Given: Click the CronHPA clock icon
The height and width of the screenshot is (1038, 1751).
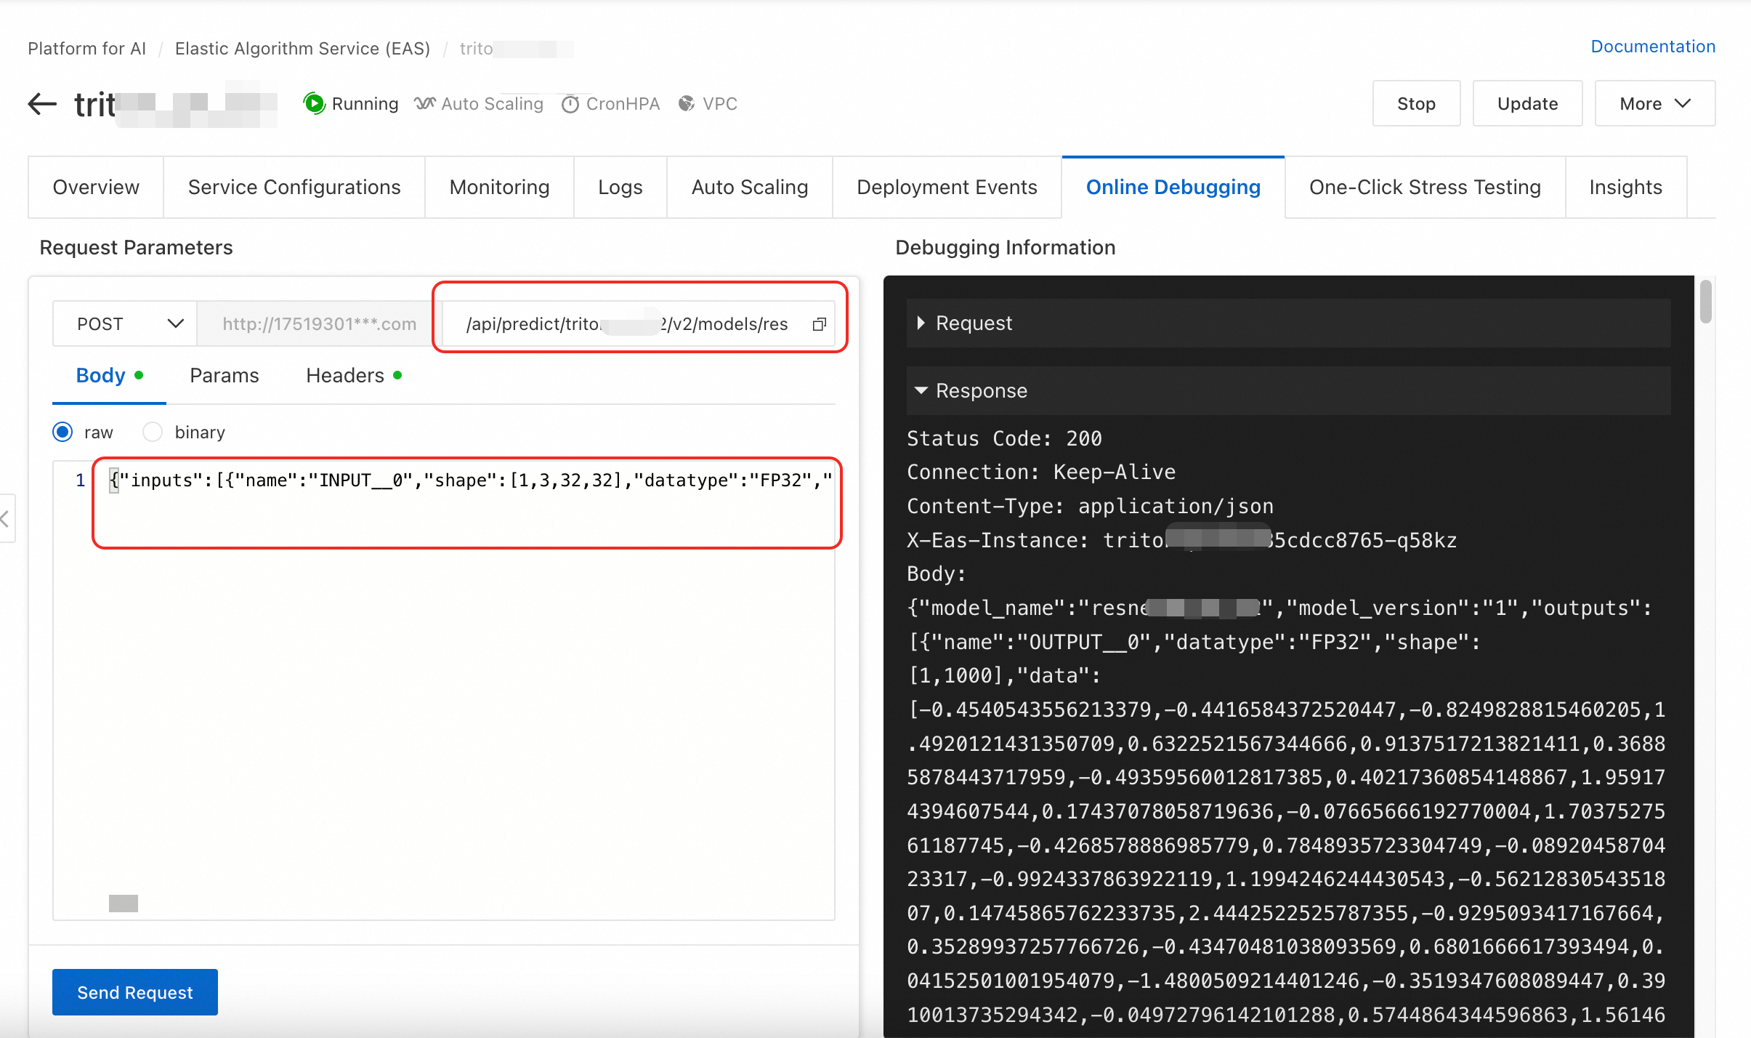Looking at the screenshot, I should click(570, 104).
